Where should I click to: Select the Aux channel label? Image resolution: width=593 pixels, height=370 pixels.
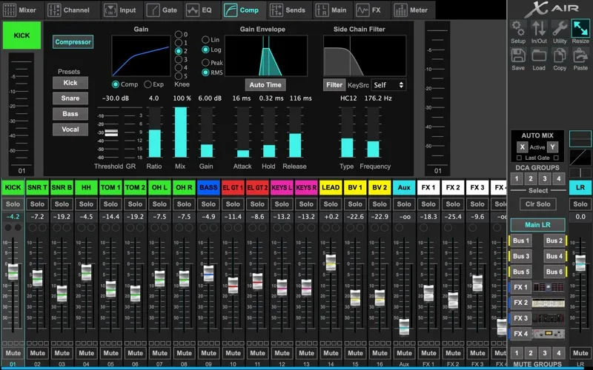coord(404,187)
